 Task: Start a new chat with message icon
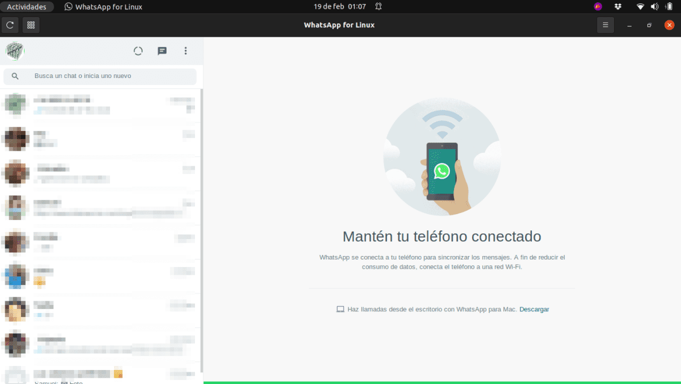[162, 51]
